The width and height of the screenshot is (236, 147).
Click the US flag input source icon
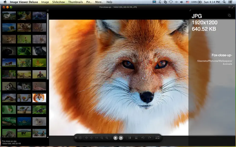[187, 2]
